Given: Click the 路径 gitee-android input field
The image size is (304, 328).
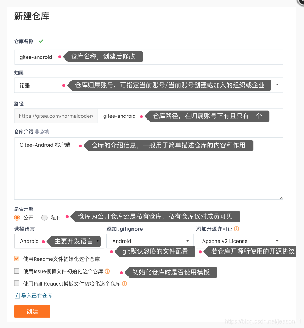Looking at the screenshot, I should 190,116.
